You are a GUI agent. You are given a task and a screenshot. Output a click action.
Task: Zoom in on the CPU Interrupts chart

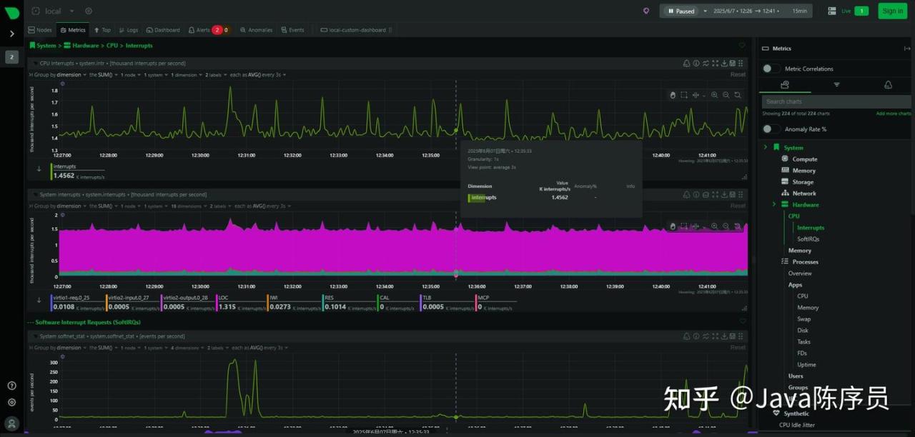pyautogui.click(x=714, y=95)
